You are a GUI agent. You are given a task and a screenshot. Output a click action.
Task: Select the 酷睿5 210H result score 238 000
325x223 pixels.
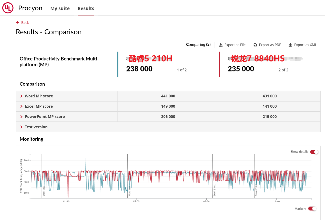pyautogui.click(x=139, y=69)
